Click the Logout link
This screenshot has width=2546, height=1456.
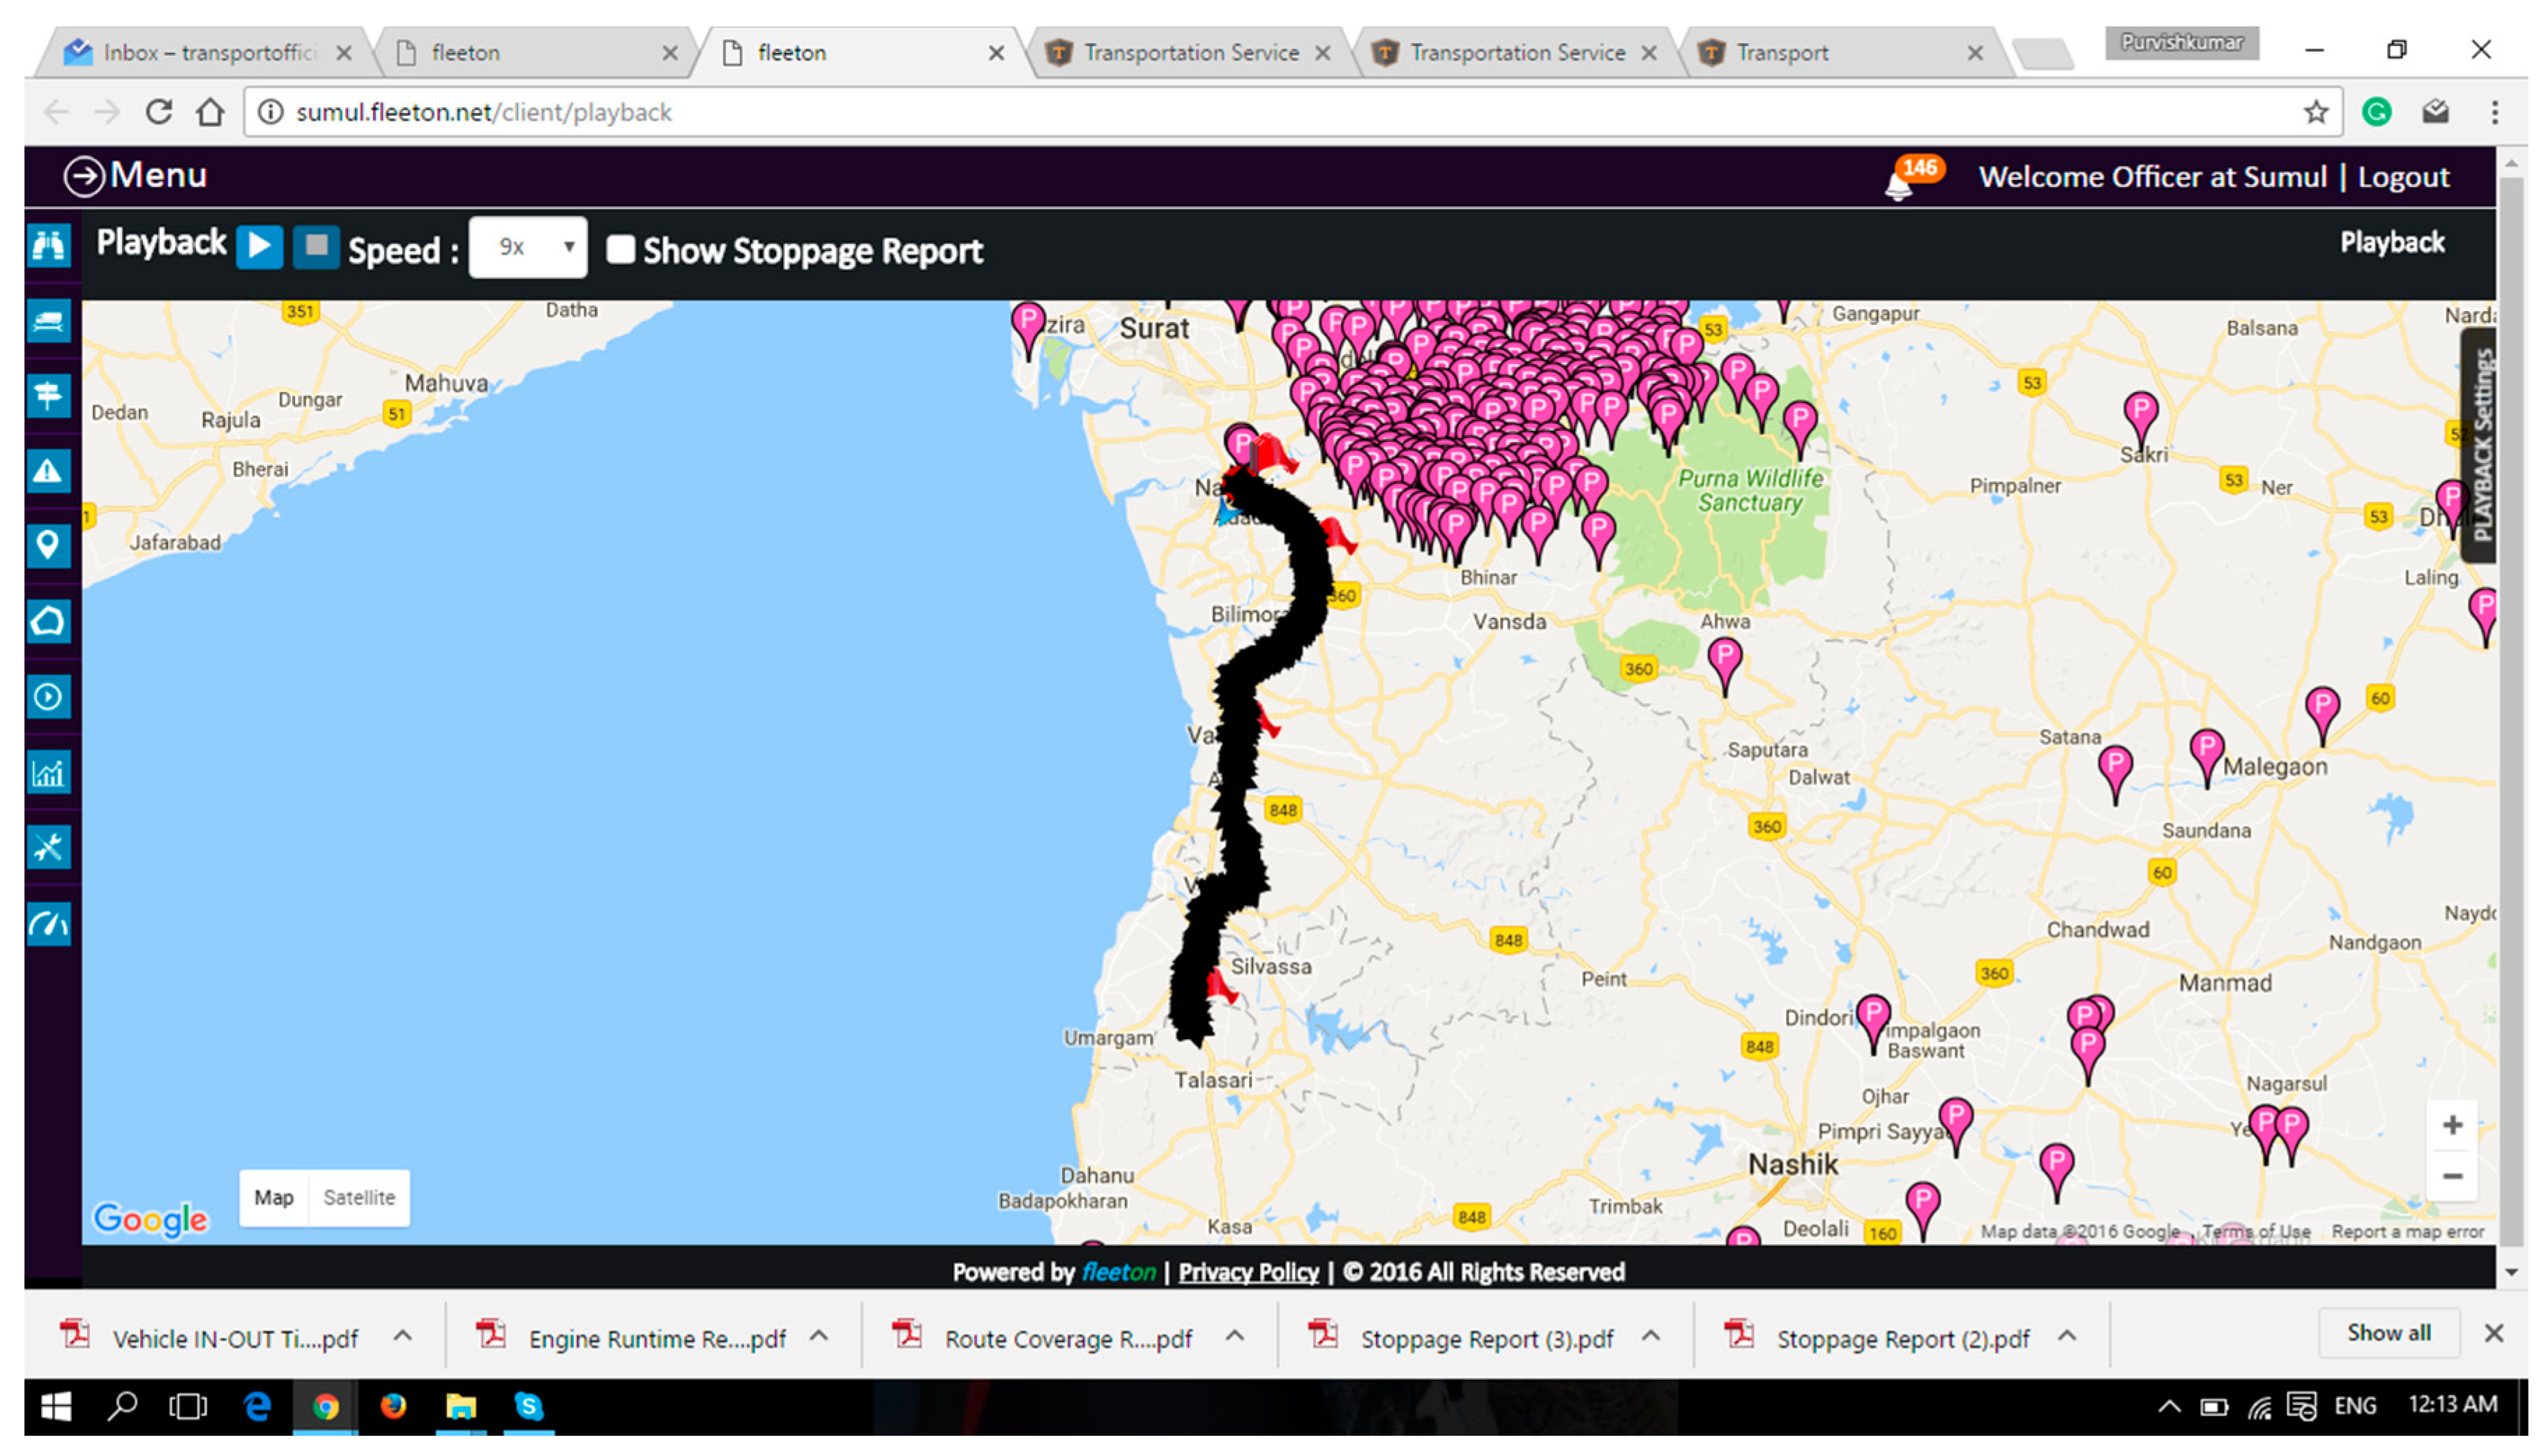click(2403, 177)
